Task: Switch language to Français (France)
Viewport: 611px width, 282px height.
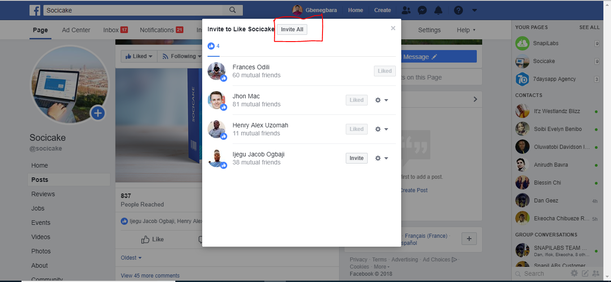Action: [426, 236]
